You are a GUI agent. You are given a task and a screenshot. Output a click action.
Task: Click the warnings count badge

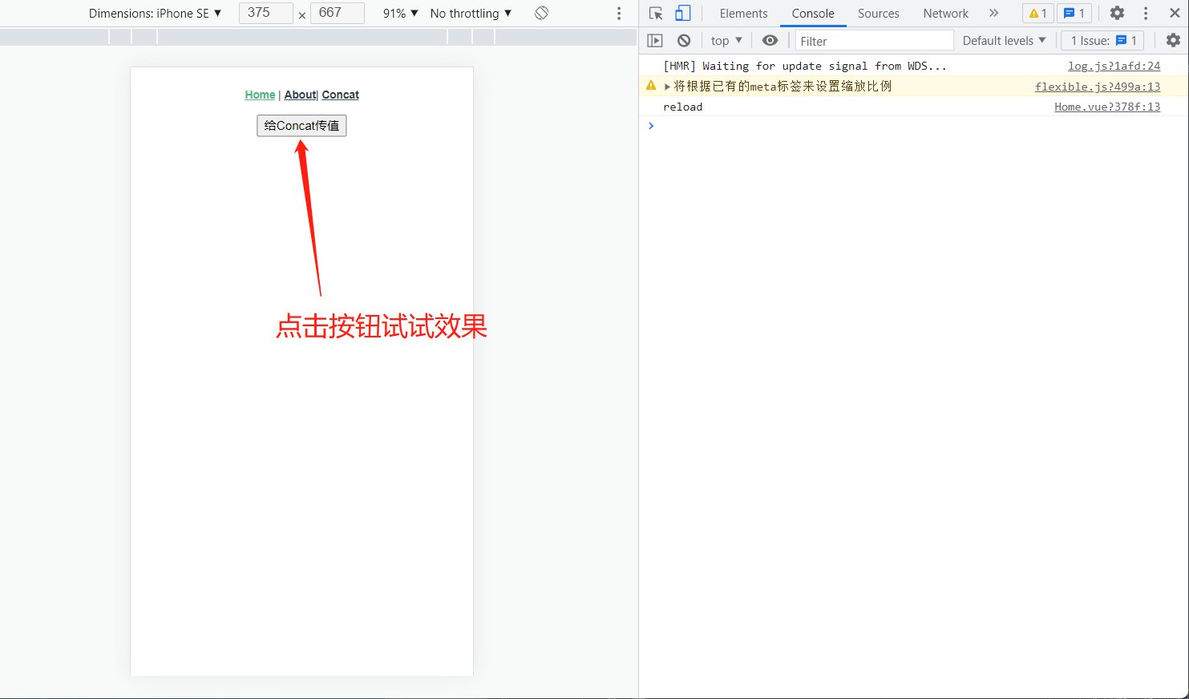tap(1037, 13)
